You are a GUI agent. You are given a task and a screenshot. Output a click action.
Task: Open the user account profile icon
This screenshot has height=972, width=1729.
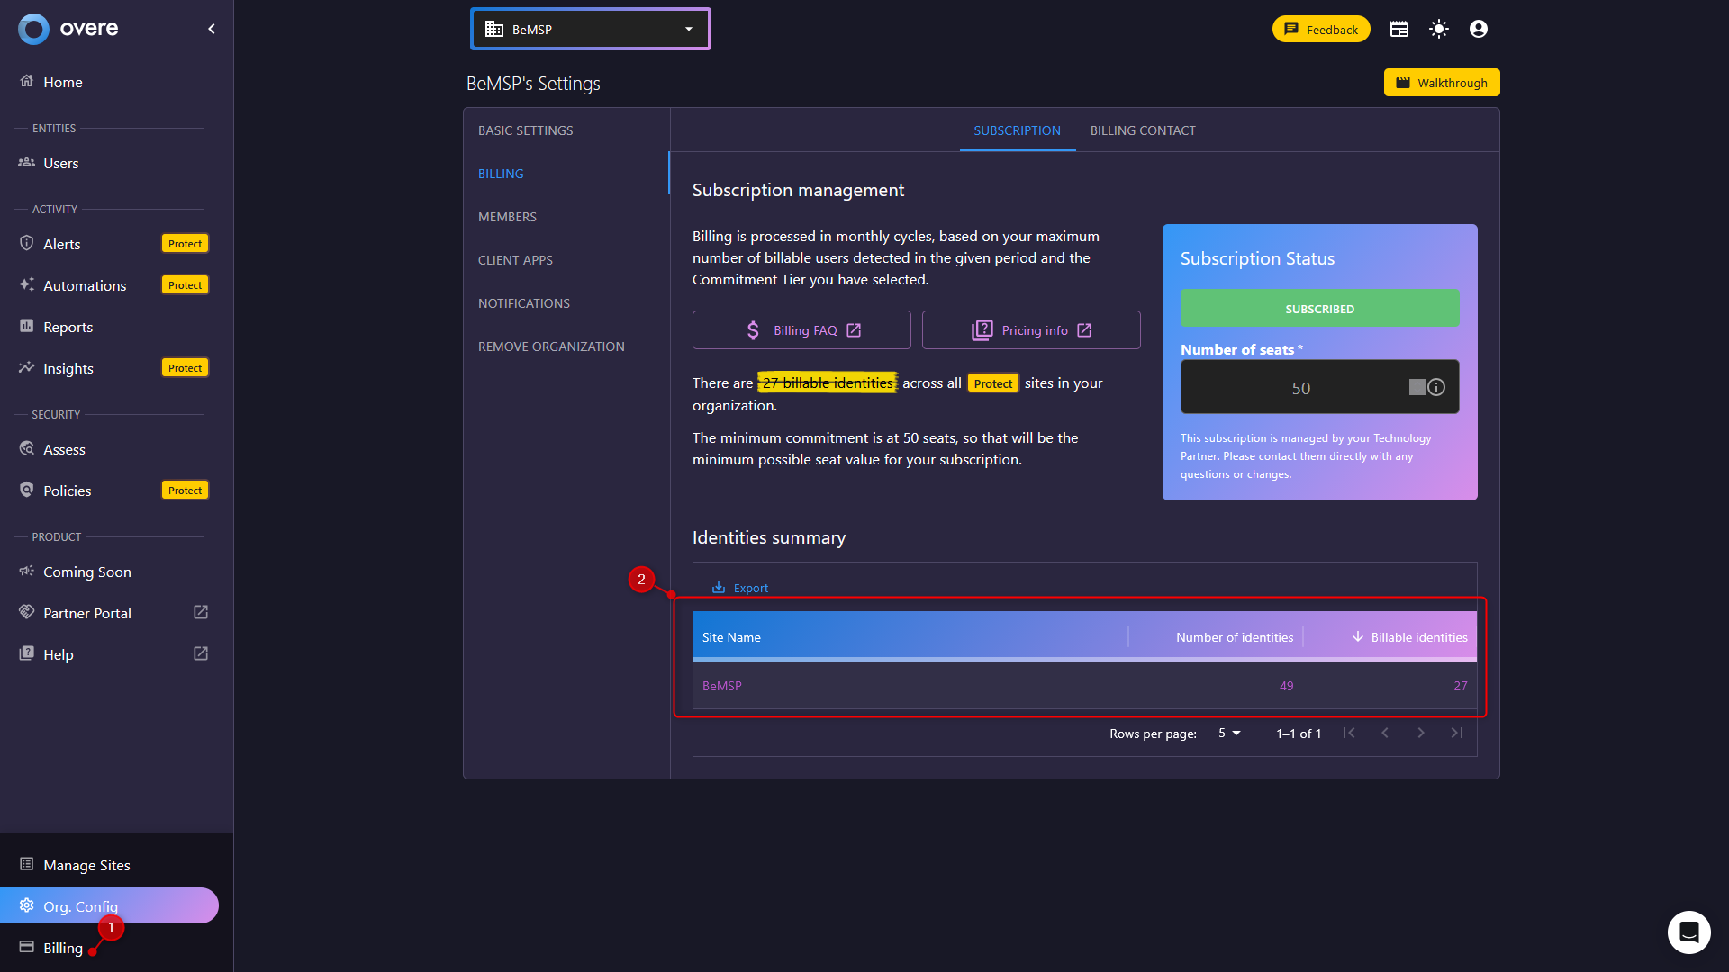[x=1478, y=29]
